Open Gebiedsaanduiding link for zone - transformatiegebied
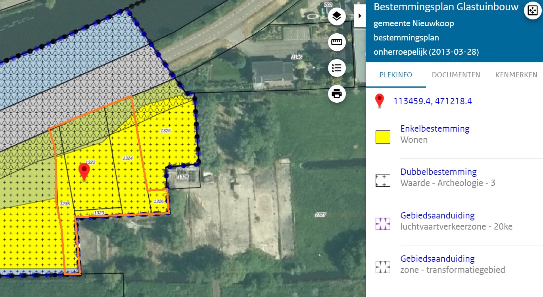The image size is (543, 297). pyautogui.click(x=437, y=259)
